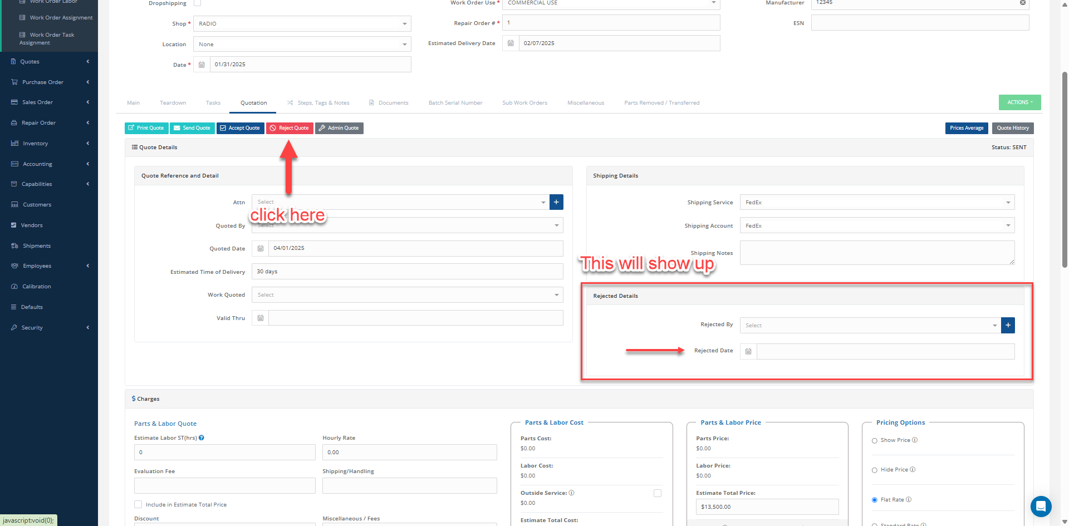Open the ACTIONS dropdown button
Viewport: 1069px width, 526px height.
tap(1019, 102)
